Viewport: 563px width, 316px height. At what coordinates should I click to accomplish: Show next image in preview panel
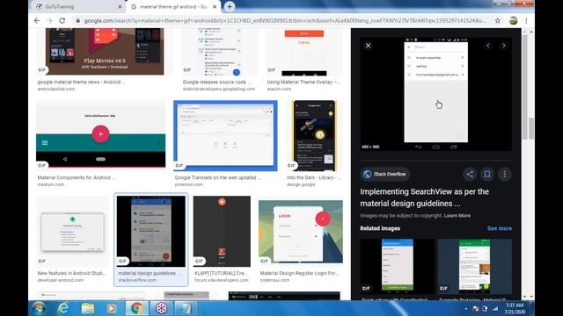pos(504,46)
